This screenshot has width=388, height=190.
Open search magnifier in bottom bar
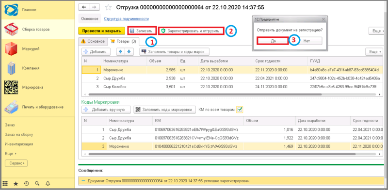click(x=37, y=183)
